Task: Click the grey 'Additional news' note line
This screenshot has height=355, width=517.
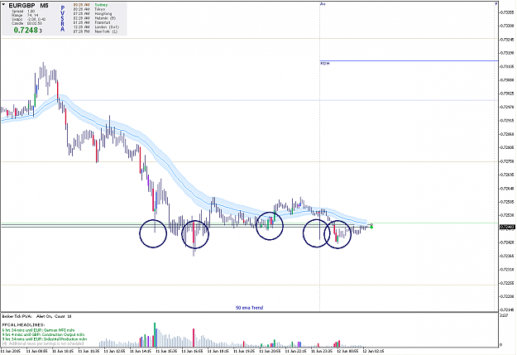Action: pos(43,343)
